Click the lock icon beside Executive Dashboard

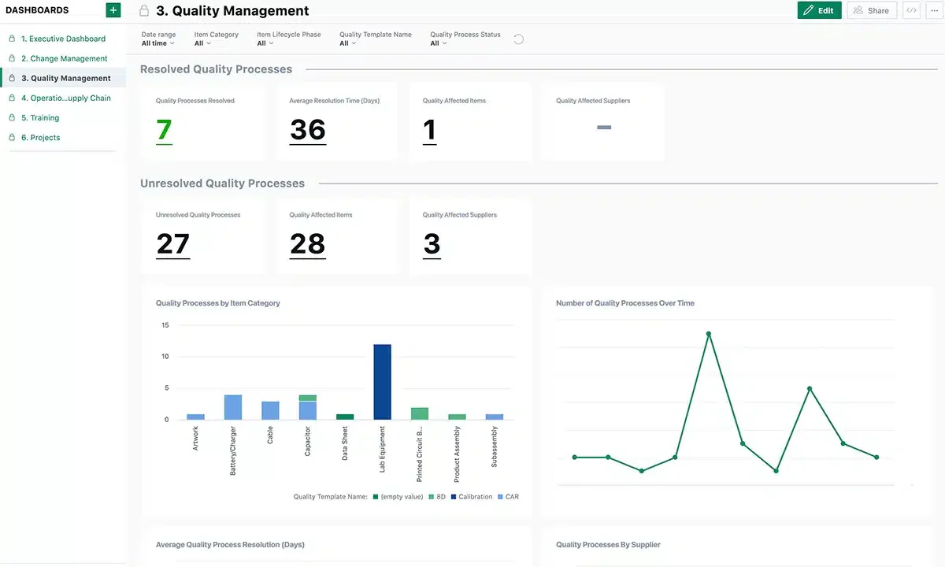point(12,38)
